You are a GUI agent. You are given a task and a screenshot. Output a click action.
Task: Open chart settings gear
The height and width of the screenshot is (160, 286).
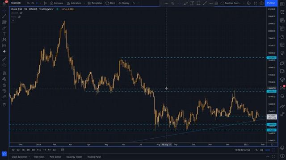249,3
